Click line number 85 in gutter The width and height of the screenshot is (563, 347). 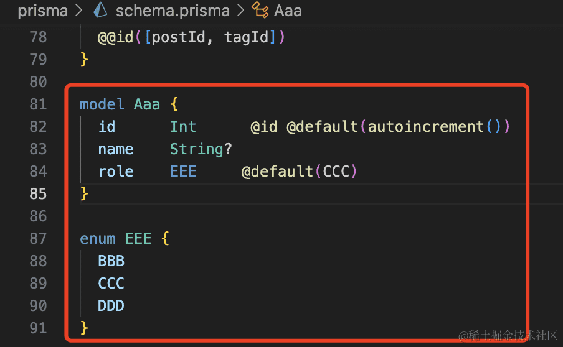[38, 193]
